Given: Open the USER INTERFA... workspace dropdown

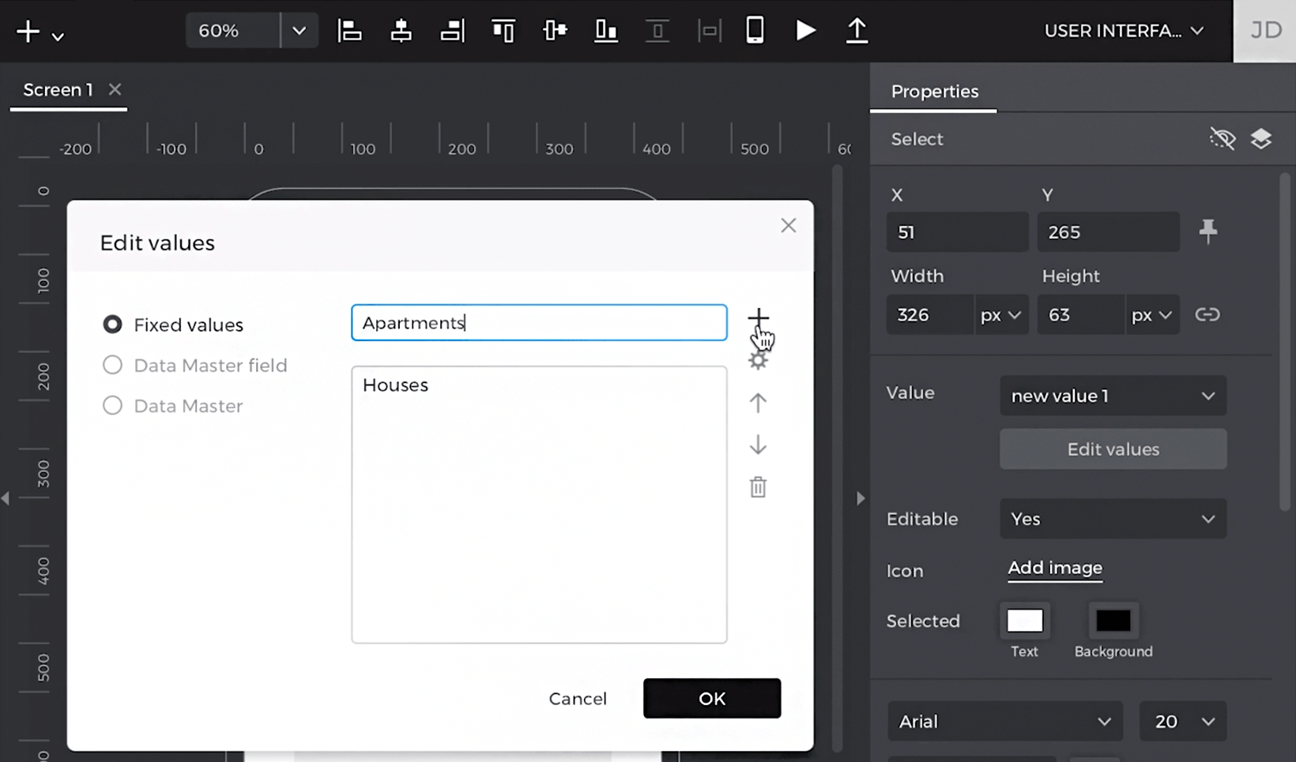Looking at the screenshot, I should click(1124, 31).
